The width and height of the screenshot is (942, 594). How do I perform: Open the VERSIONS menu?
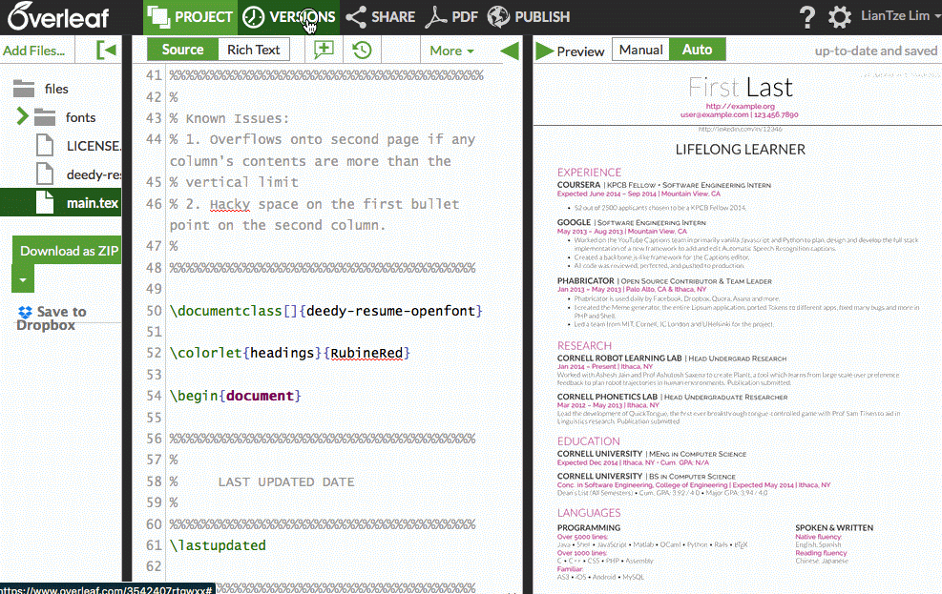click(290, 17)
